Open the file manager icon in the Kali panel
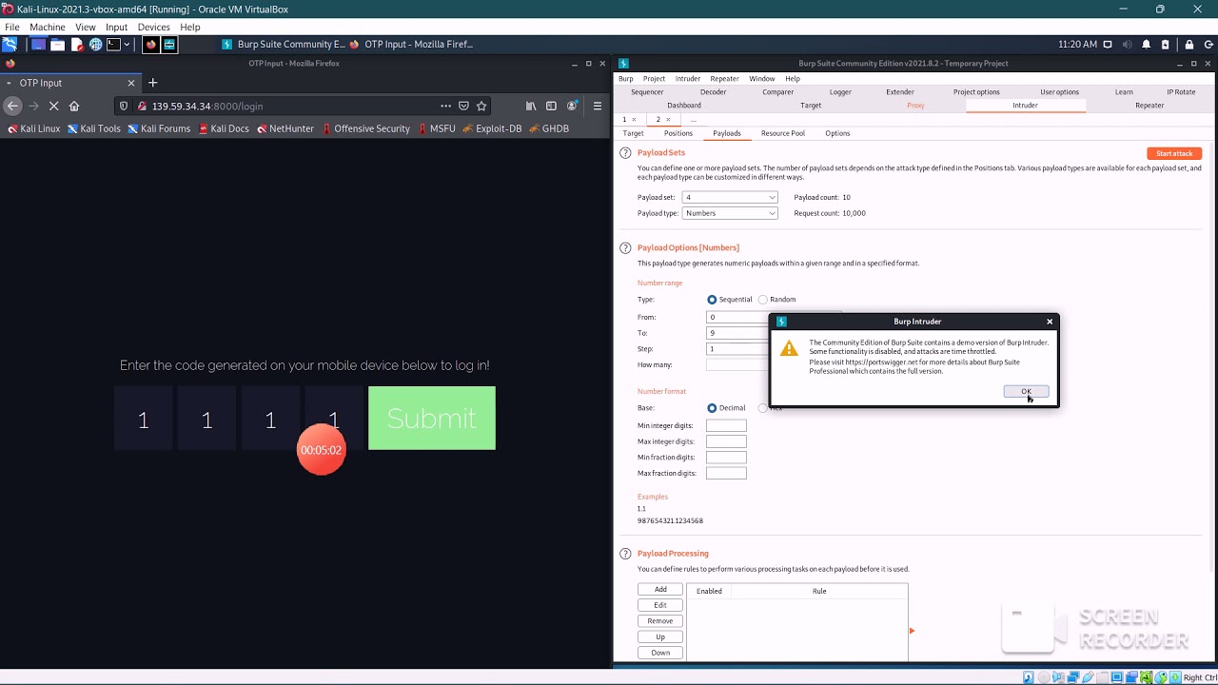The height and width of the screenshot is (685, 1218). pyautogui.click(x=57, y=44)
